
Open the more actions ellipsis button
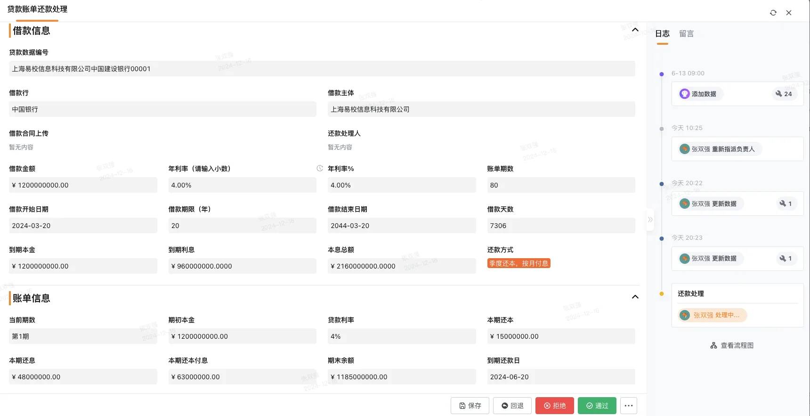[x=628, y=406]
